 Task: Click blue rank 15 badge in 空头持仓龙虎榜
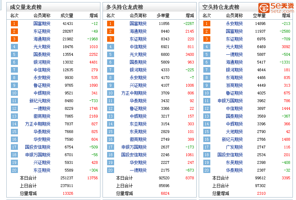click(206, 132)
